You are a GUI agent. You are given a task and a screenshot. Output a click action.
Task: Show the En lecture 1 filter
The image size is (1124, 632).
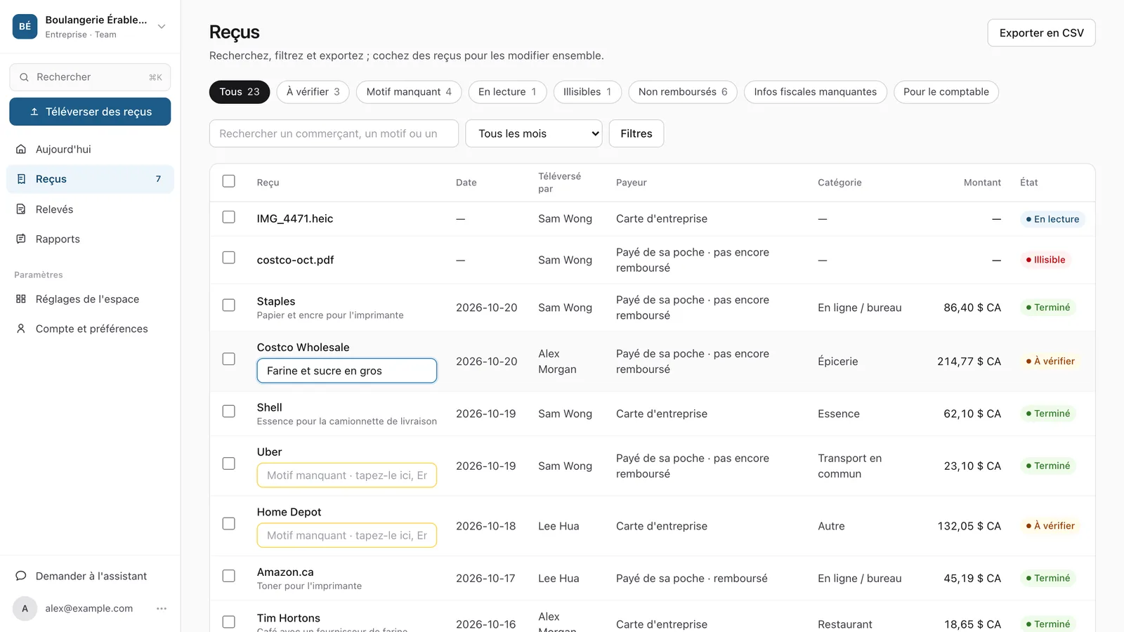507,92
